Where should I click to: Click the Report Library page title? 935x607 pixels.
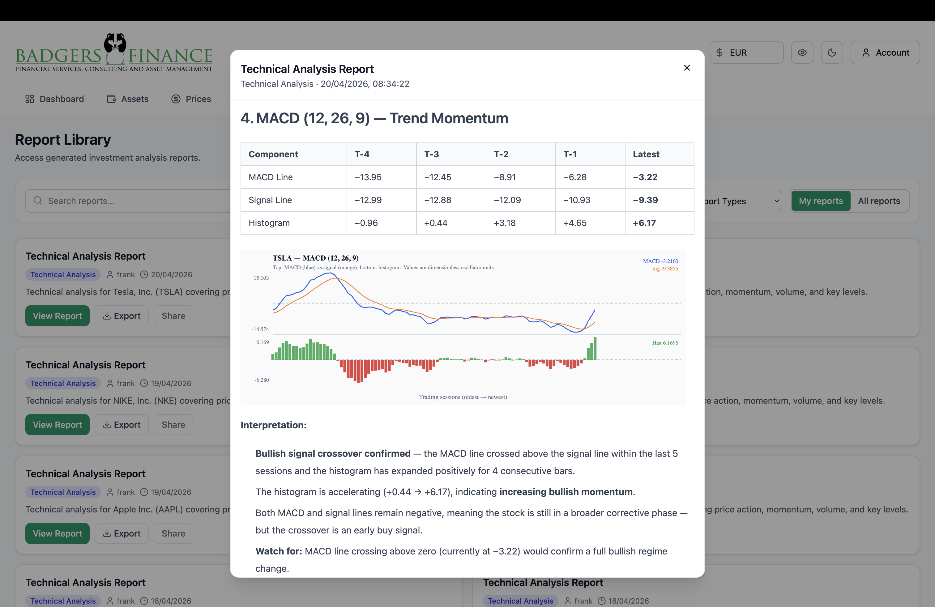point(63,139)
